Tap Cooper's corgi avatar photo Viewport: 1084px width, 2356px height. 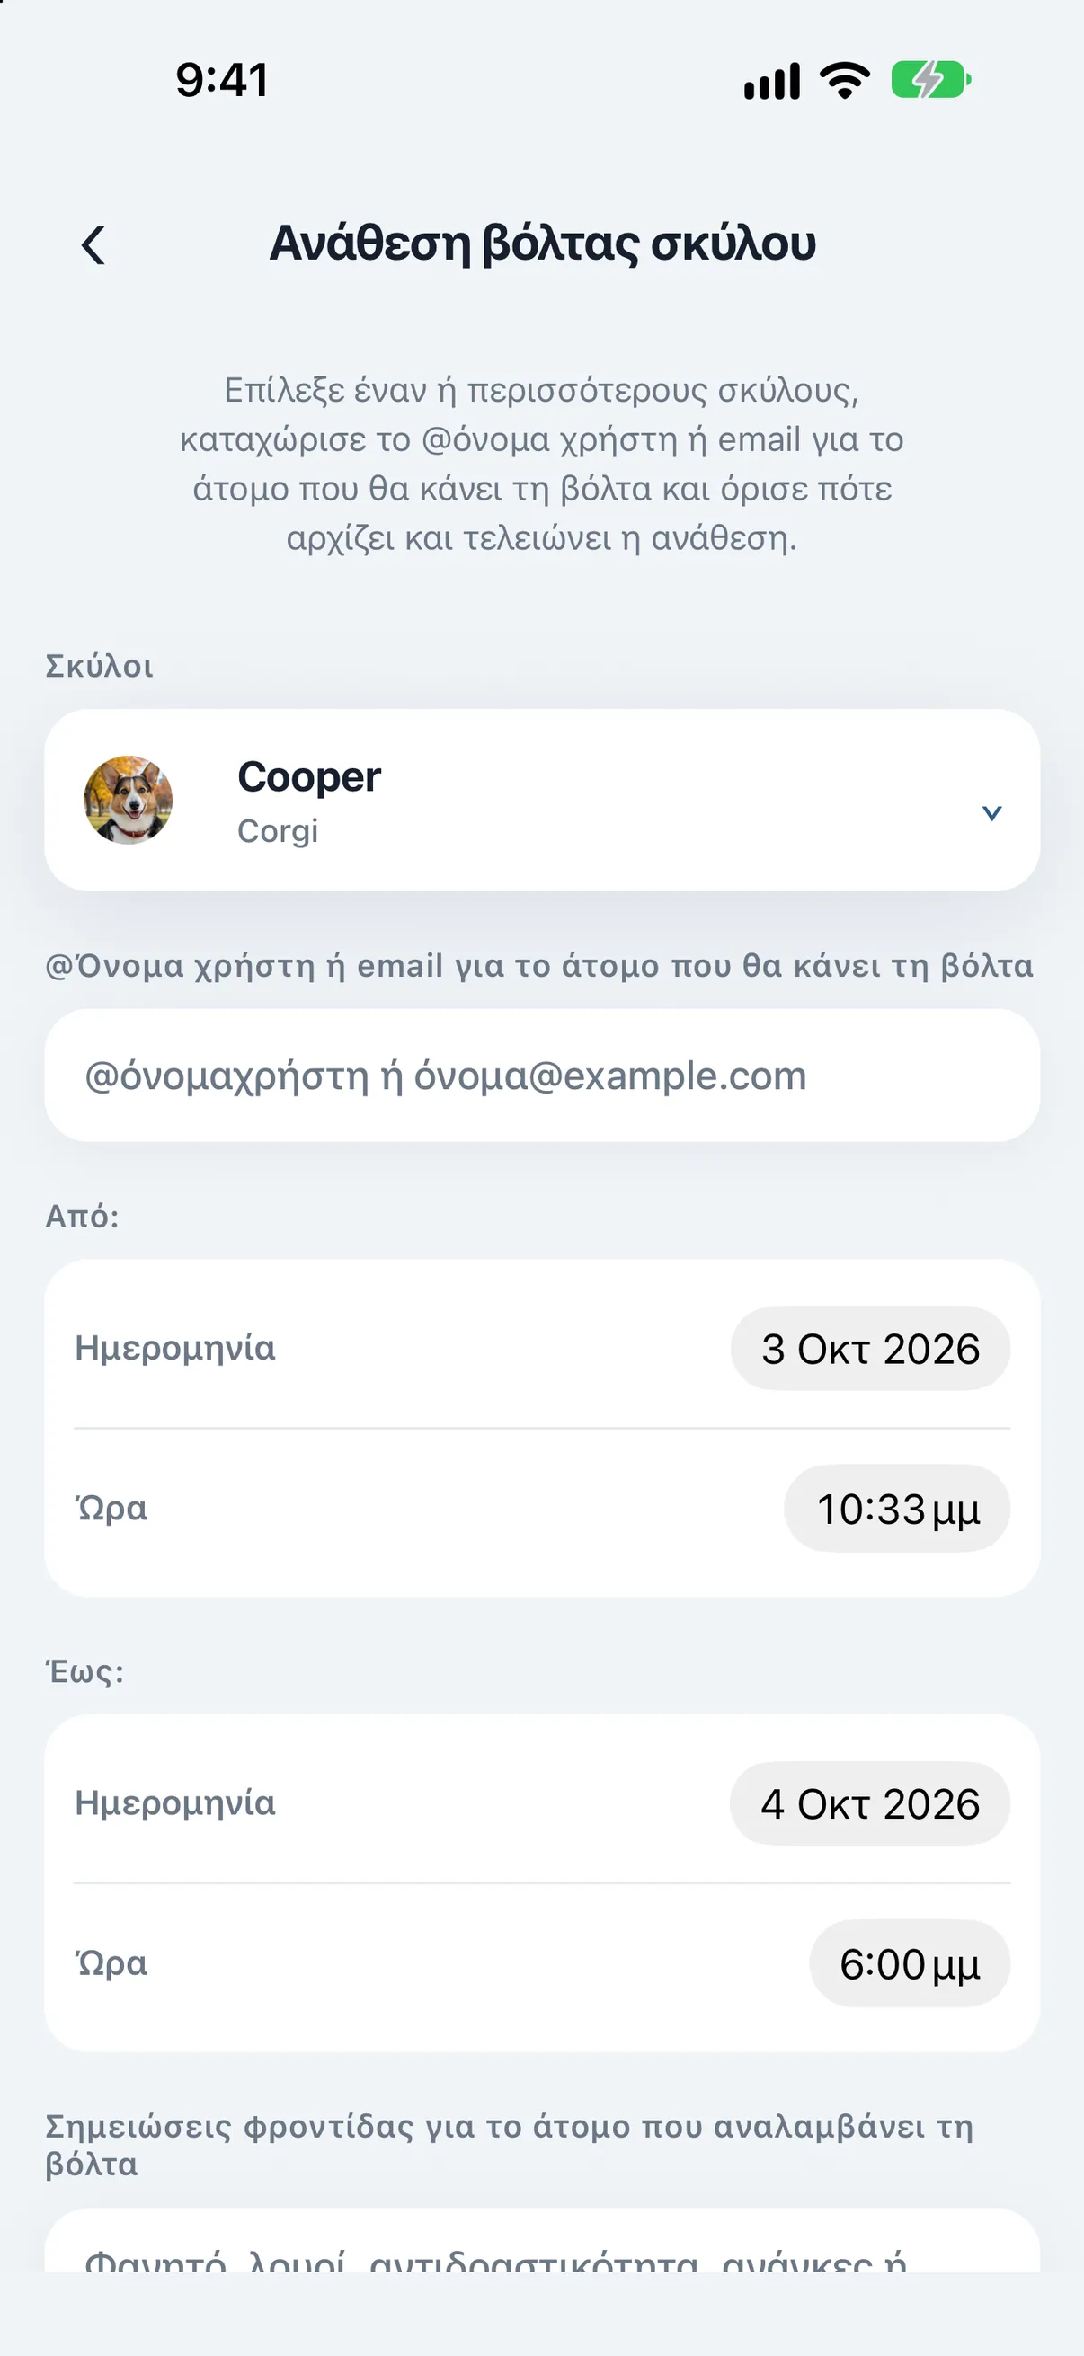(x=128, y=801)
